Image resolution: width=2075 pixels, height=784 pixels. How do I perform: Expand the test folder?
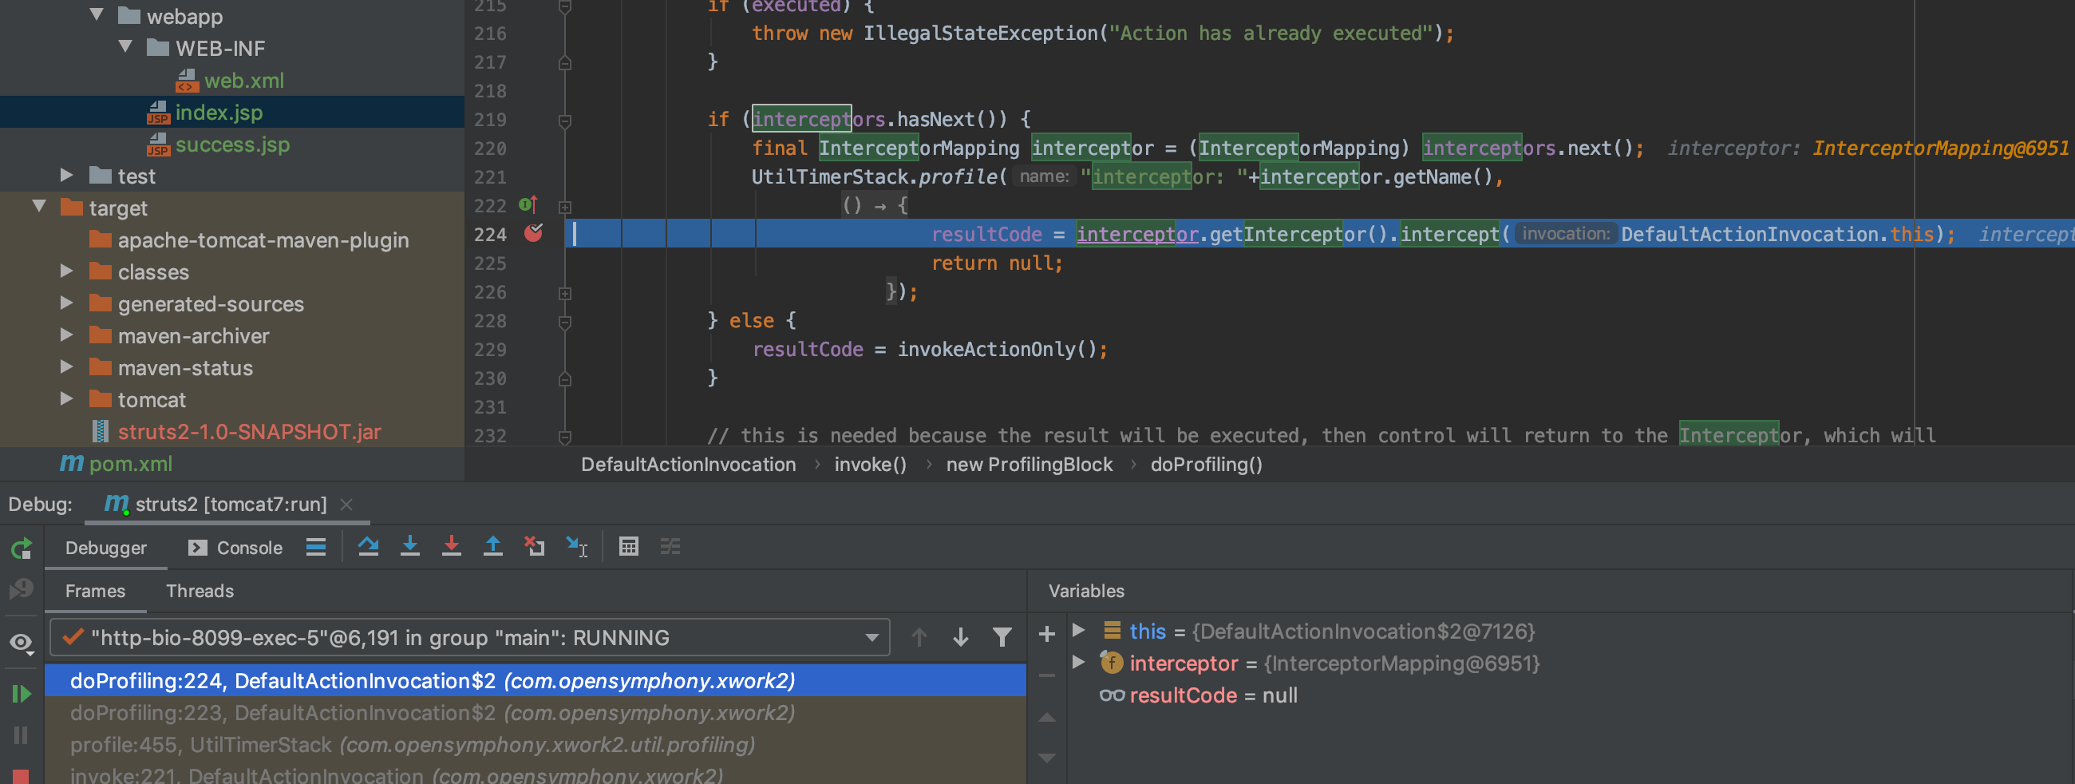(67, 175)
